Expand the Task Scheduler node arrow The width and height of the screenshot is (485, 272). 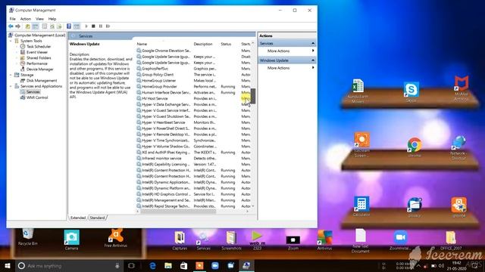pos(17,47)
